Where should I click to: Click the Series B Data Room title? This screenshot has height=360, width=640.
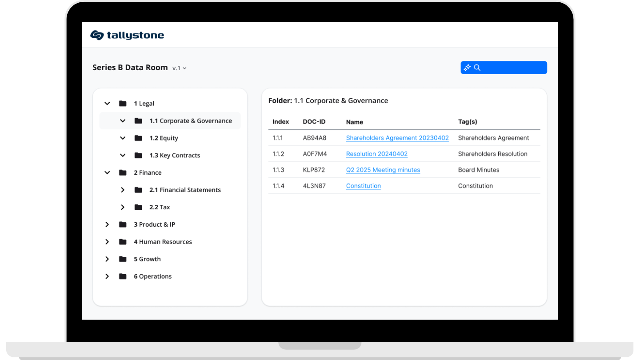(x=130, y=68)
